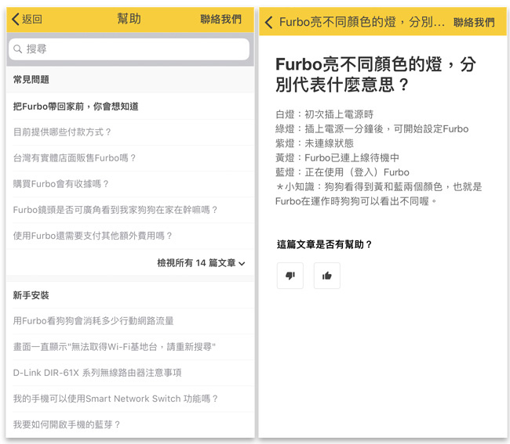The image size is (510, 444).
Task: Open 無法取得Wi-Fi基地台 article
Action: [130, 347]
